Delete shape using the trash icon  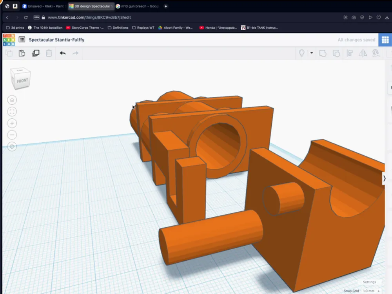coord(49,53)
